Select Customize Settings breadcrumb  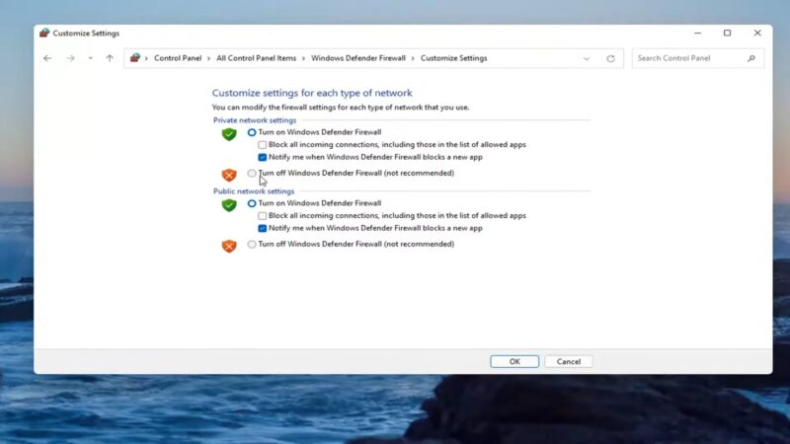(x=454, y=58)
